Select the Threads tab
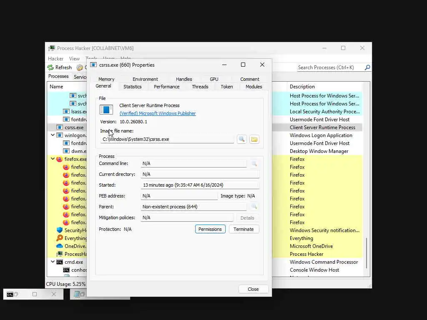The image size is (427, 320). 200,87
